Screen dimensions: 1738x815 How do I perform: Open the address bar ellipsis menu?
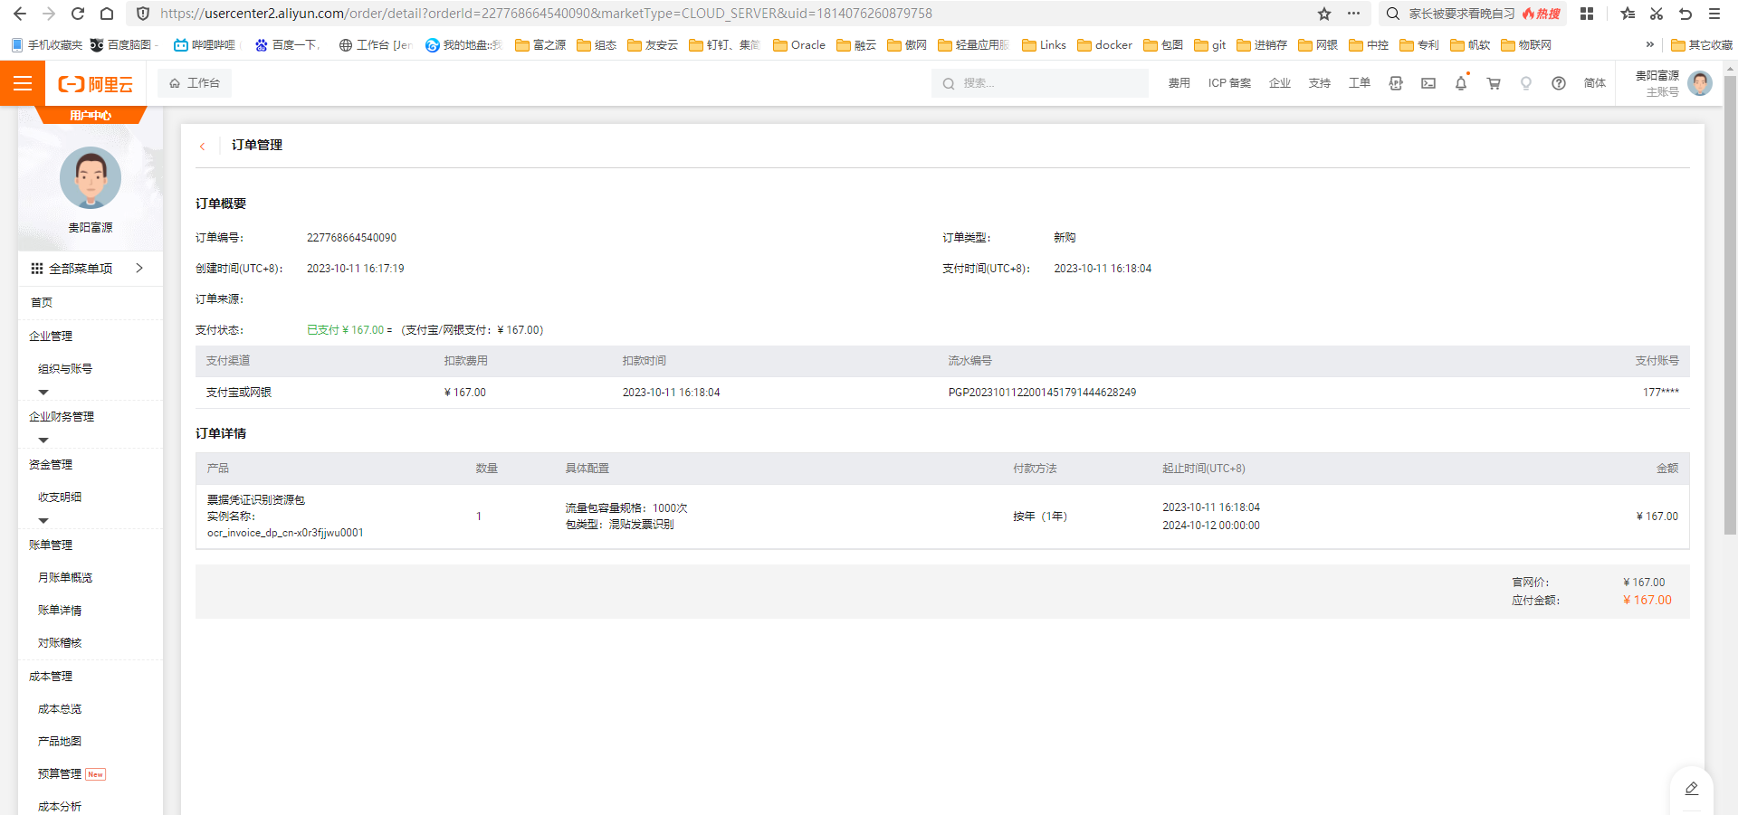click(x=1353, y=14)
